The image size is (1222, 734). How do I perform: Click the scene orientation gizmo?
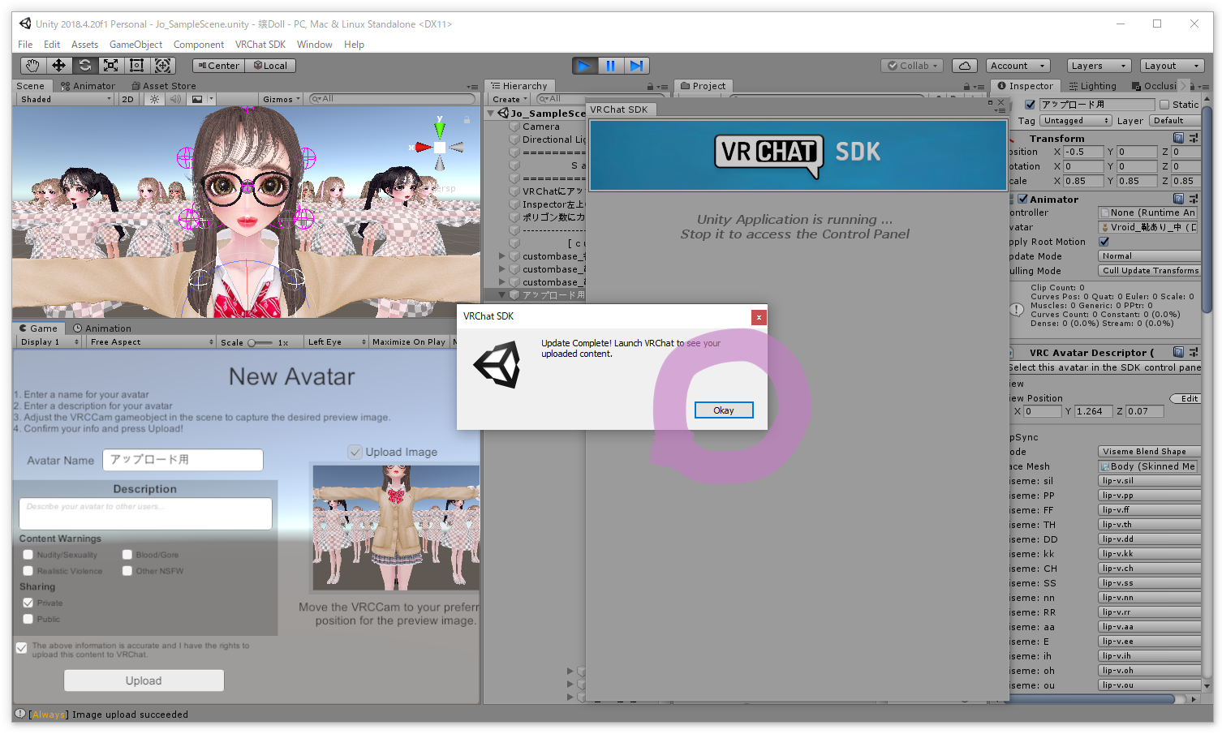[x=439, y=147]
